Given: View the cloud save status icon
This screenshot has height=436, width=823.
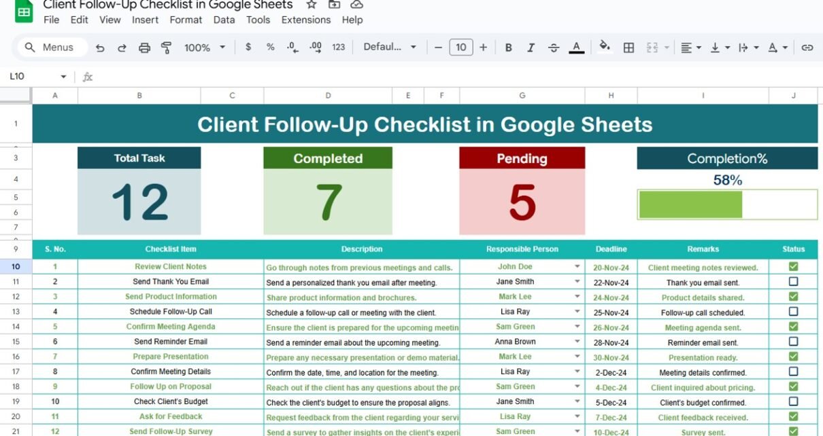Looking at the screenshot, I should [356, 5].
